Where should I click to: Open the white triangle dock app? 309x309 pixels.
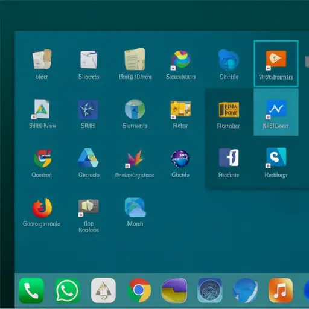pos(103,290)
